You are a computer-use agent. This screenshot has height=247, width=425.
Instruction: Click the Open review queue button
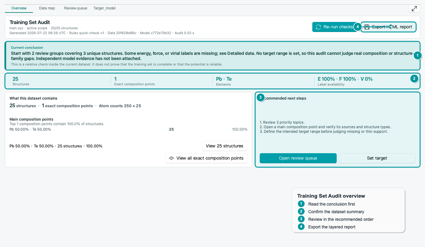coord(298,158)
